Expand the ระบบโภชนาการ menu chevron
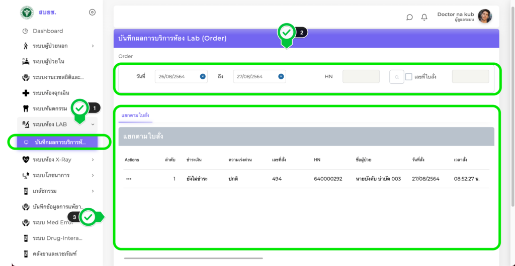The image size is (515, 266). [93, 175]
